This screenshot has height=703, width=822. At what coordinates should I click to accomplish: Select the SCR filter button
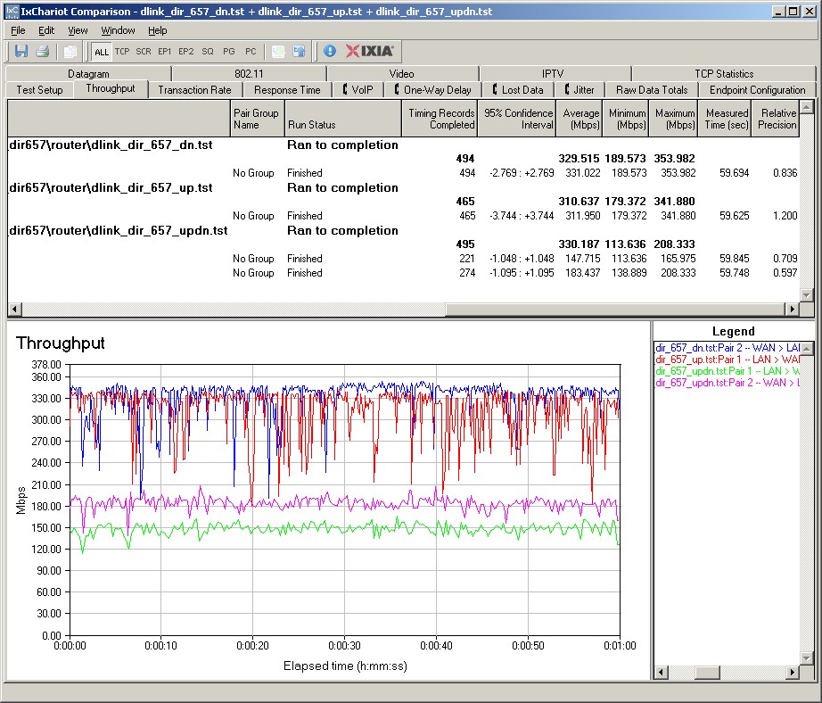(144, 52)
